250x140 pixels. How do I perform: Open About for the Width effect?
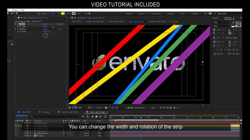[x=60, y=24]
